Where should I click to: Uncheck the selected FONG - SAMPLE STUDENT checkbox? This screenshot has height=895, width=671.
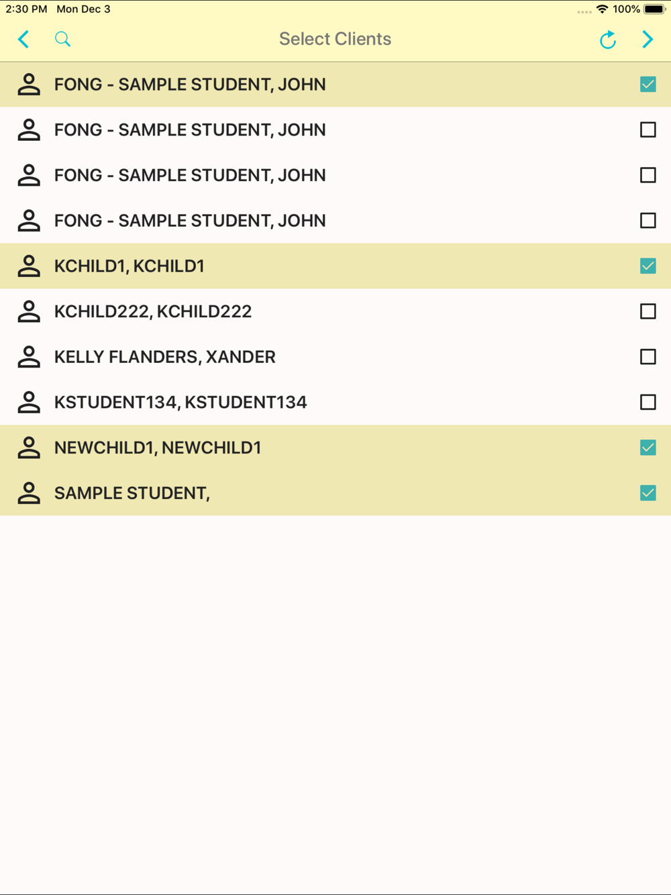pos(648,85)
